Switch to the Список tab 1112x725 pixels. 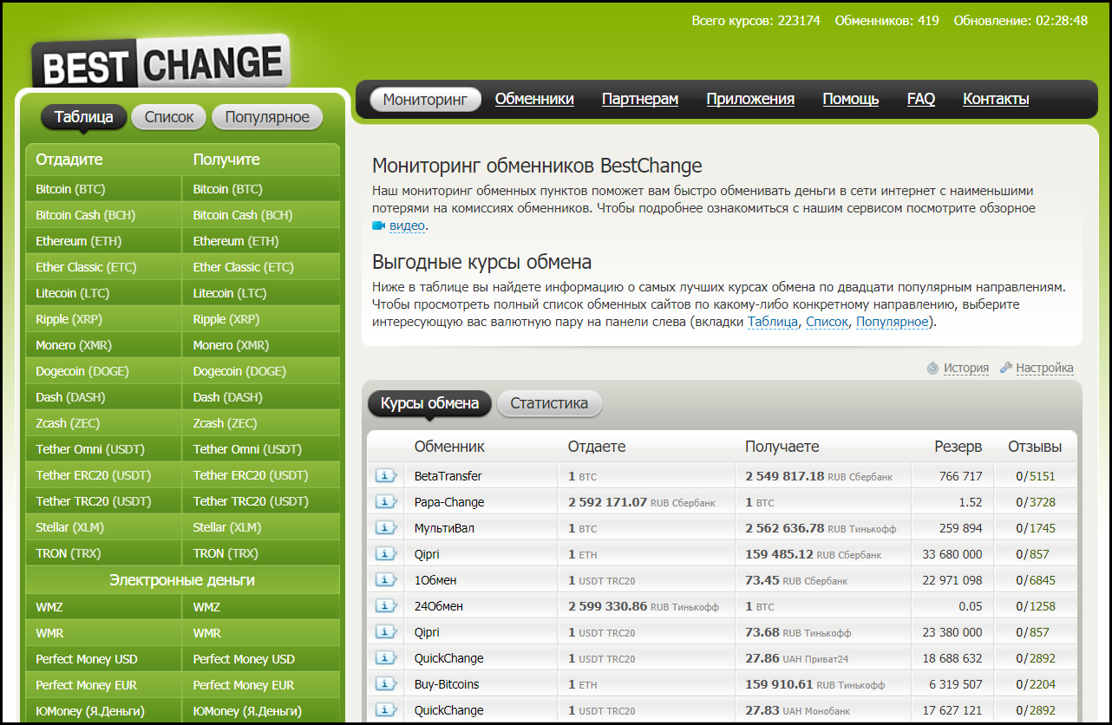[169, 117]
